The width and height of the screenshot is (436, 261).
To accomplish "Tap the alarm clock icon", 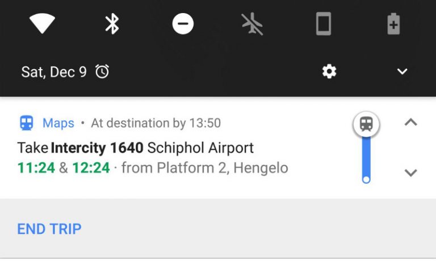I will (102, 71).
